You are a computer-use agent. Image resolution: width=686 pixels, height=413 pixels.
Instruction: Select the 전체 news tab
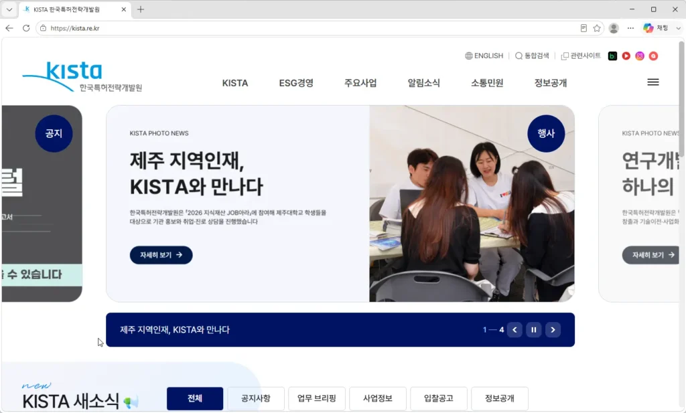pos(195,398)
